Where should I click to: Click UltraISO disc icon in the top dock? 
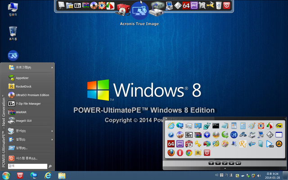94,5
